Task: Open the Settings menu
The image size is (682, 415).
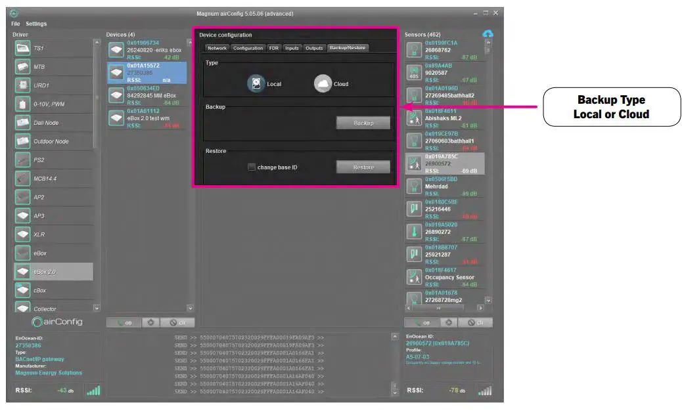Action: click(x=36, y=24)
